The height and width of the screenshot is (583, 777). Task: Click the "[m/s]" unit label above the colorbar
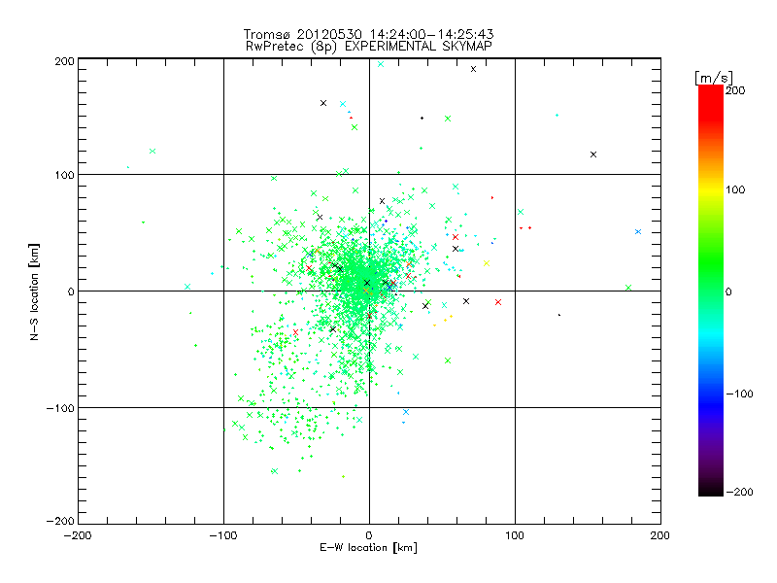[714, 78]
